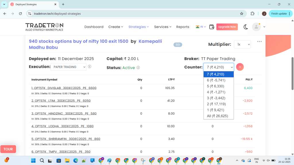
Task: Open the Strategies menu
Action: [138, 27]
